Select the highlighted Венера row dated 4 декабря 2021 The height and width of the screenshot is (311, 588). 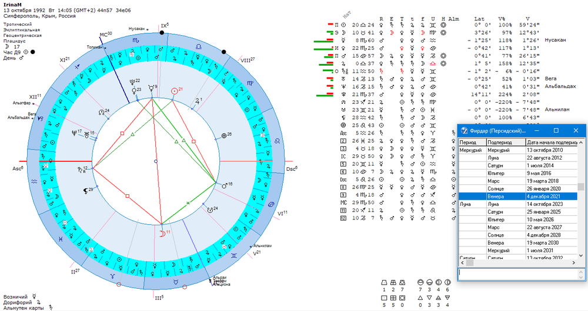pyautogui.click(x=518, y=197)
